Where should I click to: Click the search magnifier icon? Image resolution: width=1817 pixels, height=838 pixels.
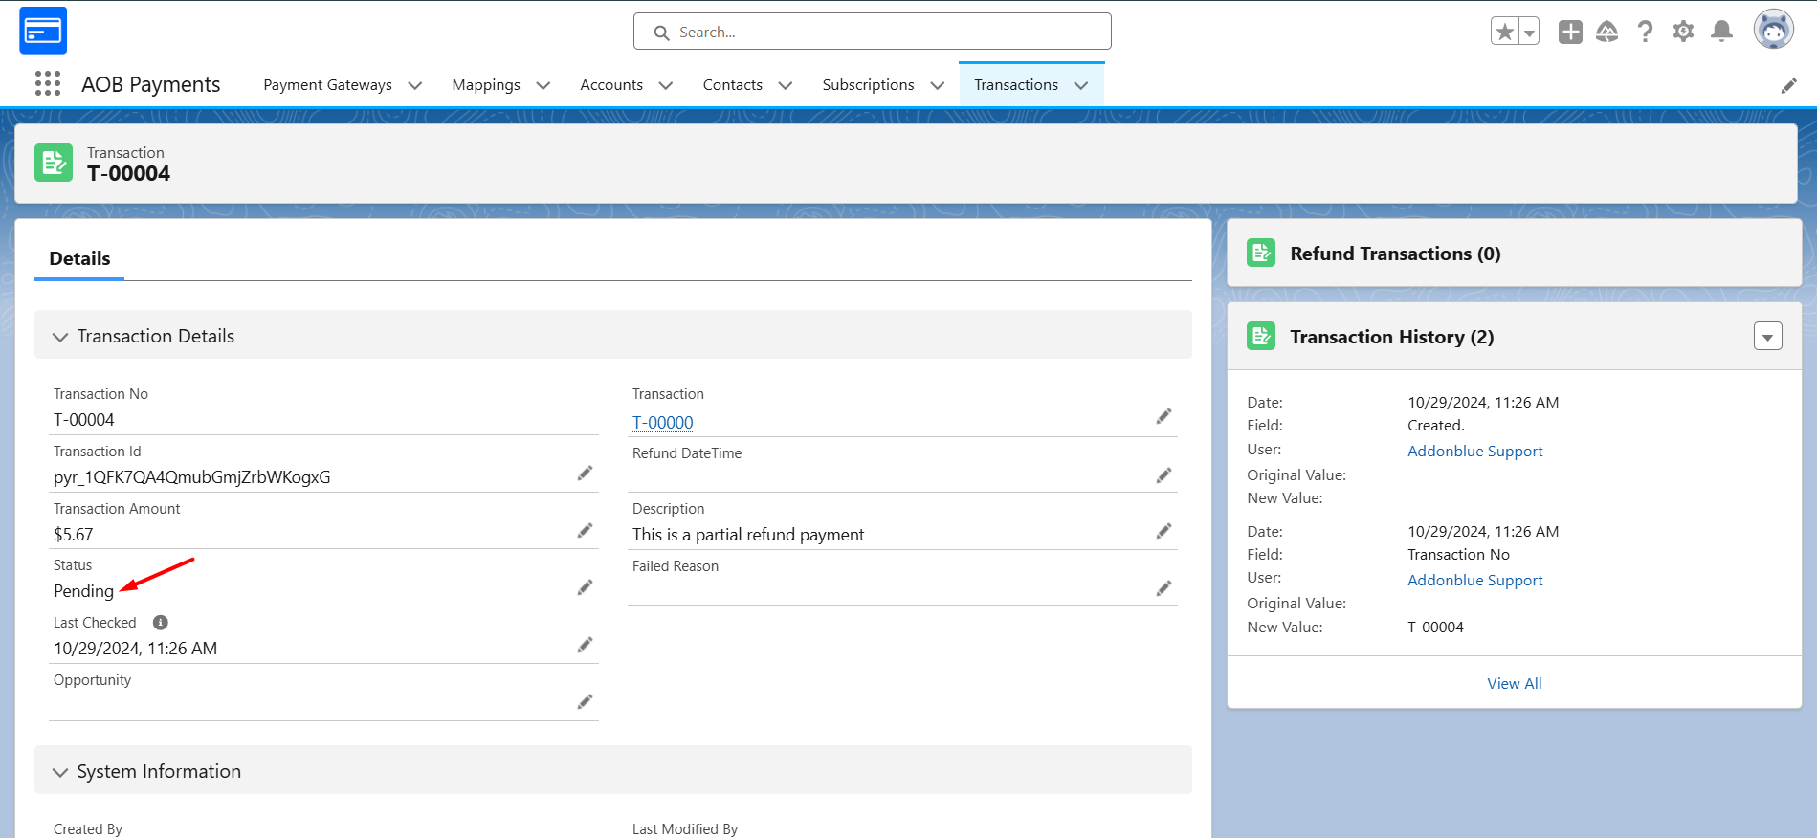[661, 33]
